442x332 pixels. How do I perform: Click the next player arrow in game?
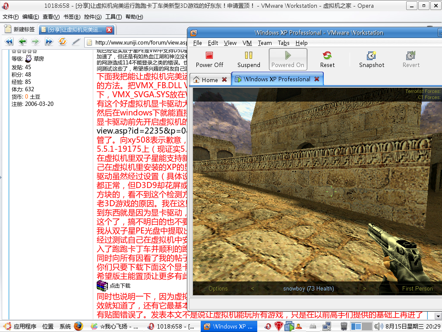364,288
